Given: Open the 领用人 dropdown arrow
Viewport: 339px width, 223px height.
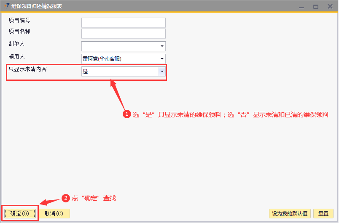Looking at the screenshot, I should point(162,59).
